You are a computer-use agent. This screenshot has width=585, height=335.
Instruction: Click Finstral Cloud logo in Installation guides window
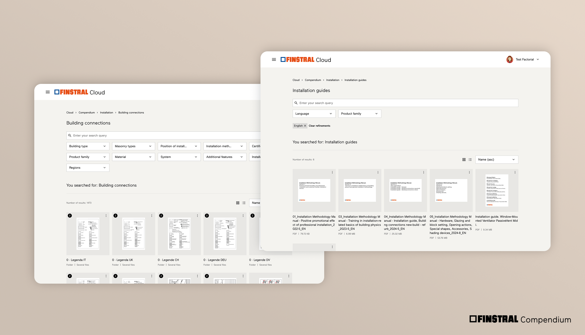306,60
